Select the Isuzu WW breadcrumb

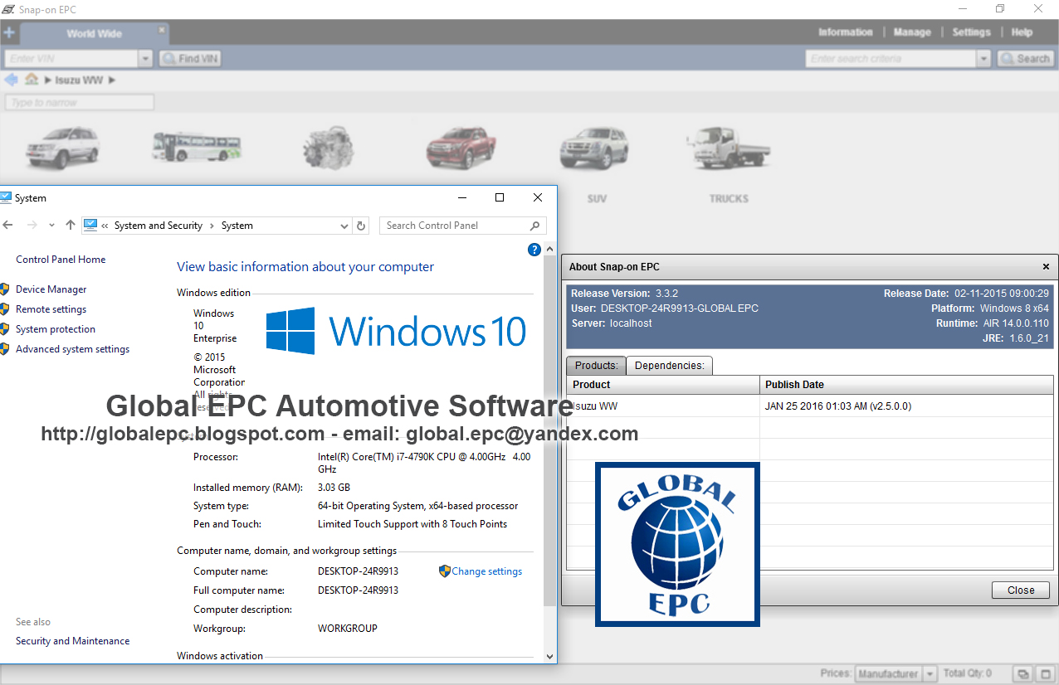[x=79, y=80]
